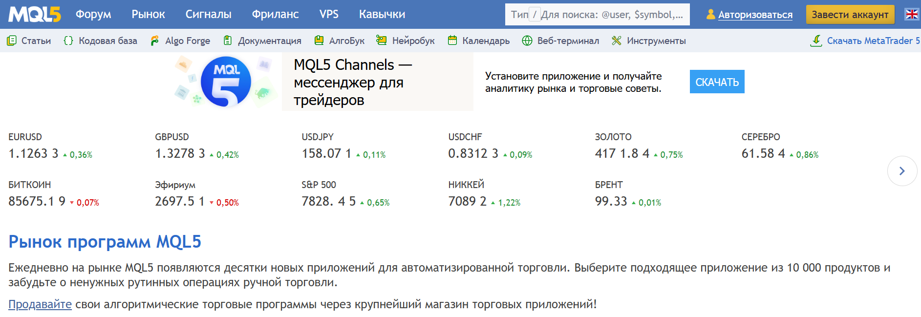Click the MQL5 logo

[35, 15]
